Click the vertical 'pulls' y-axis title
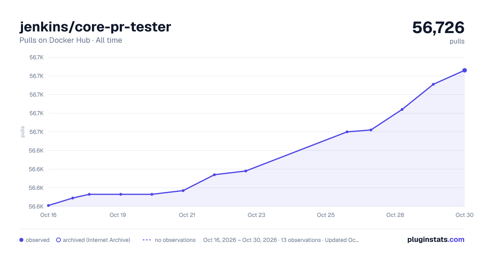Viewport: 484px width, 254px height. [23, 132]
